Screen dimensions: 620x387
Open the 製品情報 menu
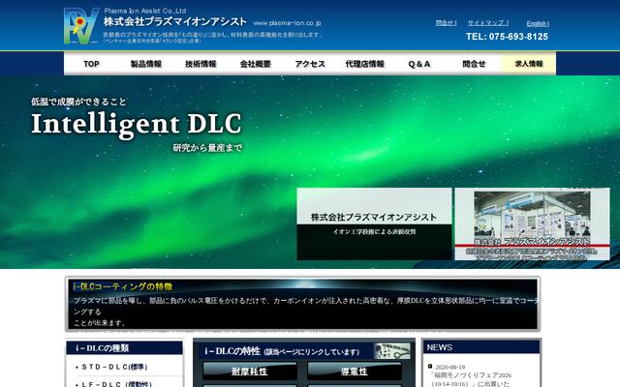(x=146, y=64)
